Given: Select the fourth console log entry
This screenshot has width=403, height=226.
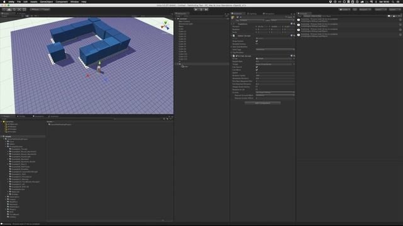Looking at the screenshot, I should coord(349,35).
